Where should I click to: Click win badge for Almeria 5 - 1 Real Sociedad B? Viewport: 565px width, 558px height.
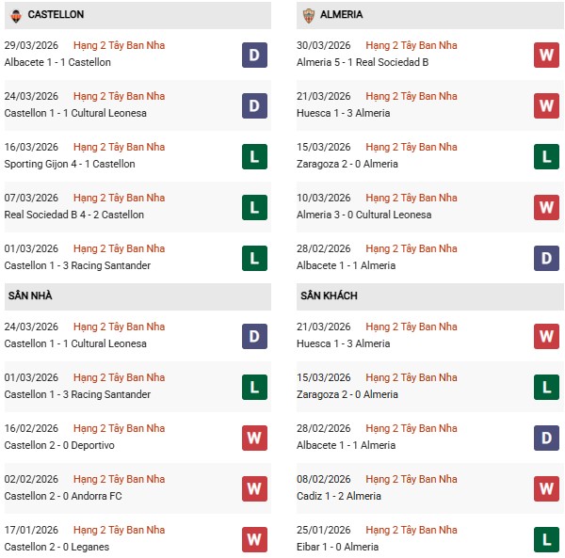tap(546, 55)
